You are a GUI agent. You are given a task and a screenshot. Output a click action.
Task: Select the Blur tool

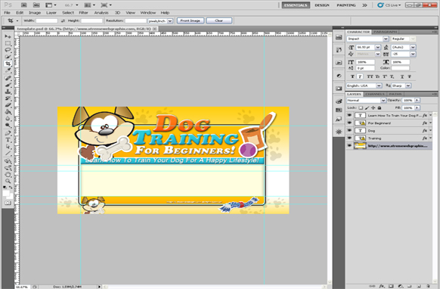point(8,119)
